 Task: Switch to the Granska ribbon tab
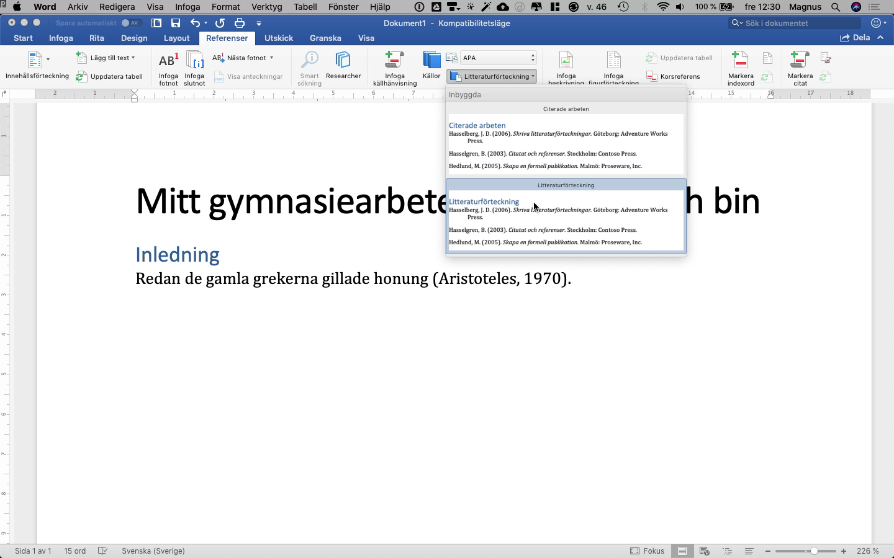click(325, 38)
